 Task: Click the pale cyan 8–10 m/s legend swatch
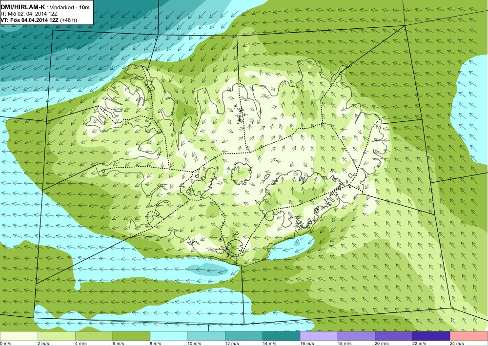click(x=169, y=336)
